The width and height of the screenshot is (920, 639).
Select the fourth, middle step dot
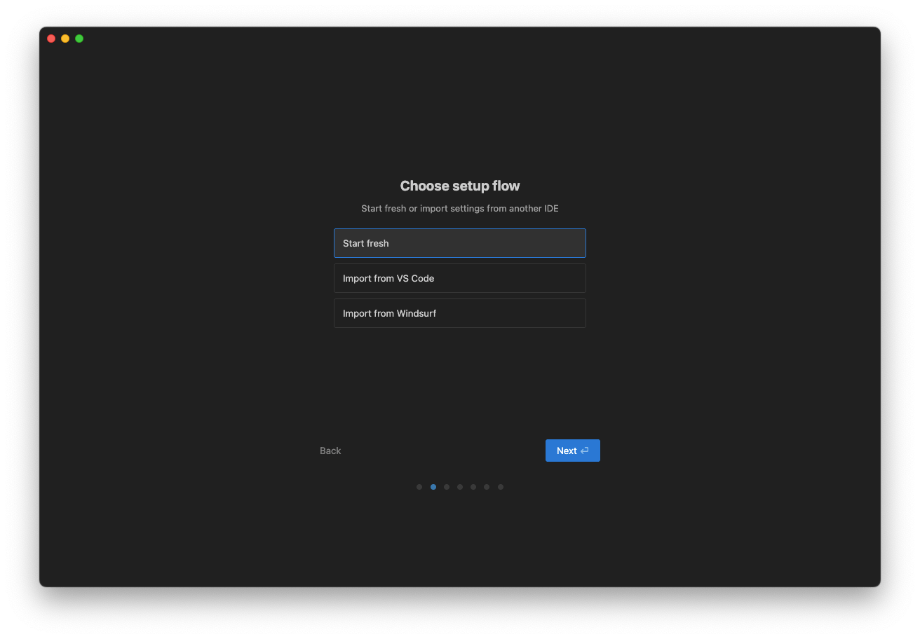(460, 487)
